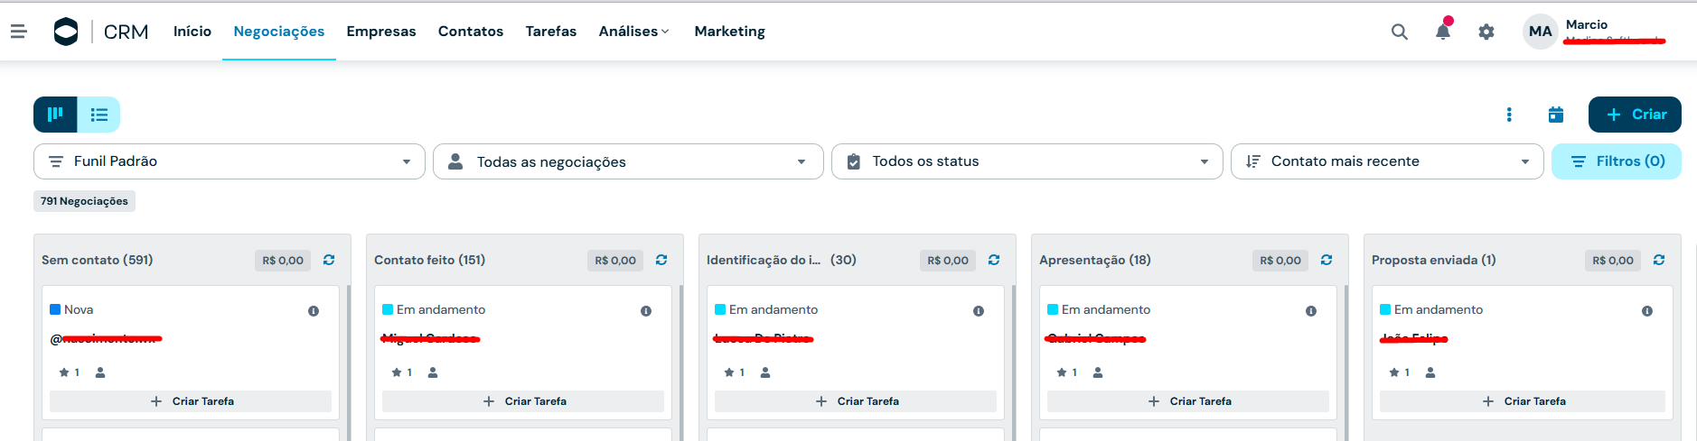This screenshot has height=441, width=1697.
Task: Click the Sem contato column scrollbar
Action: click(349, 363)
